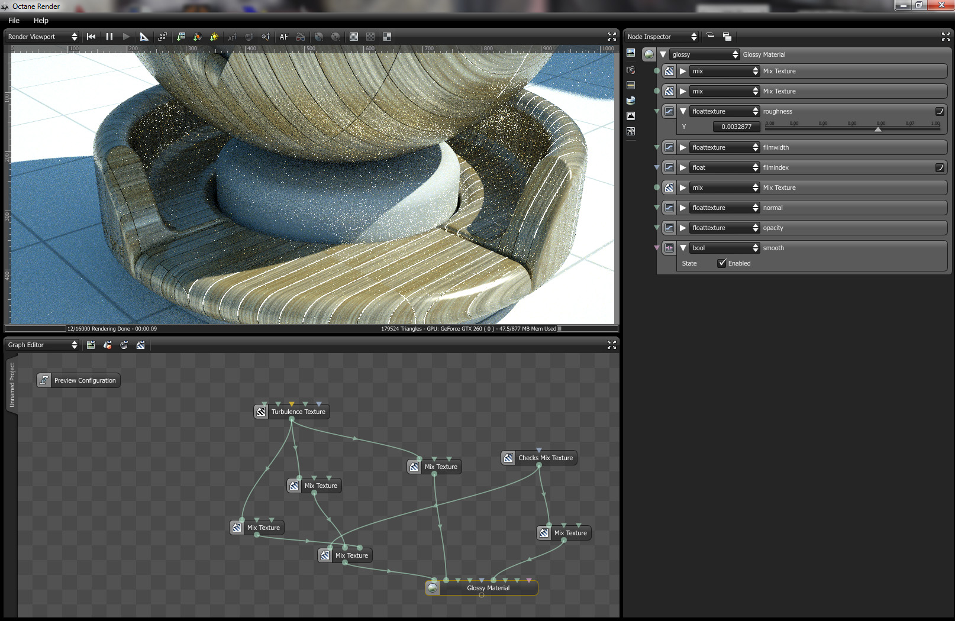Viewport: 955px width, 621px height.
Task: Maximize the Render Viewport panel
Action: point(612,37)
